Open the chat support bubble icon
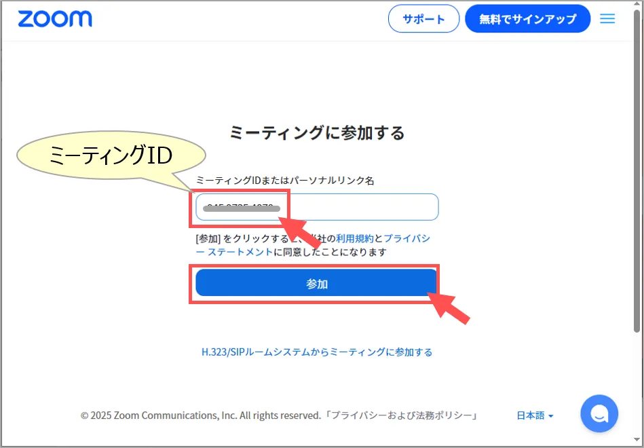Viewport: 644px width, 448px height. click(599, 413)
